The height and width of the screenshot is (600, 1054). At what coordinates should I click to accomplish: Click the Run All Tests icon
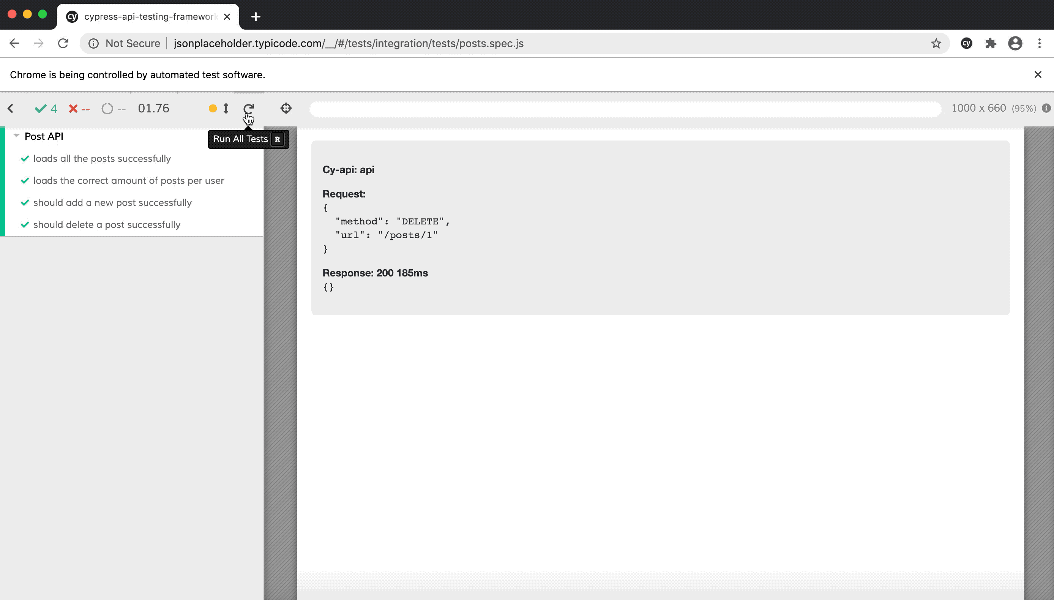pyautogui.click(x=248, y=108)
